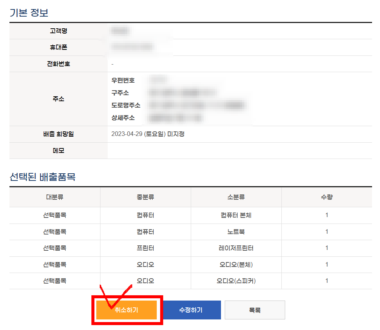Select the 컴퓨터 본체 row in the table
The width and height of the screenshot is (380, 330).
(x=189, y=215)
